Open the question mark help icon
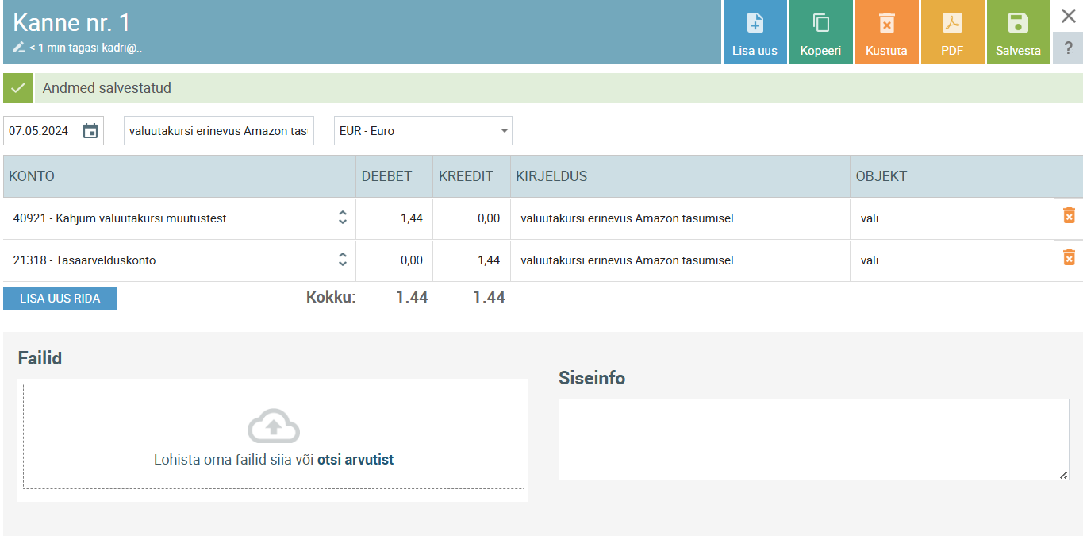Image resolution: width=1083 pixels, height=536 pixels. [1068, 48]
